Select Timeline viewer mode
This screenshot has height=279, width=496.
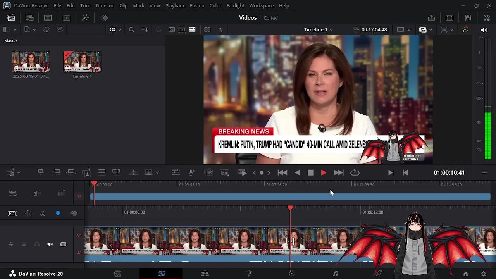[x=192, y=29]
